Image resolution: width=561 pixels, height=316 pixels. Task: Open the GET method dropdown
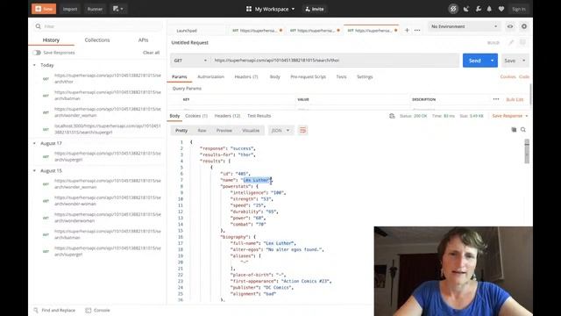[x=189, y=61]
